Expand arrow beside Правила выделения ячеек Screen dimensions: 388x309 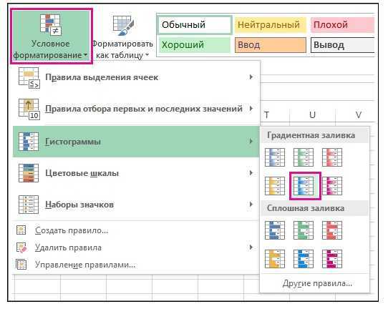pyautogui.click(x=251, y=77)
